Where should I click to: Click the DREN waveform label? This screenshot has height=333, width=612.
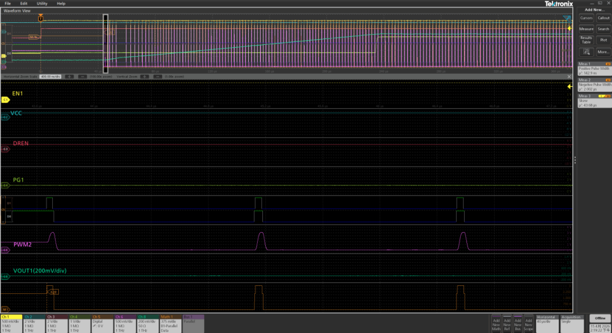pos(21,144)
